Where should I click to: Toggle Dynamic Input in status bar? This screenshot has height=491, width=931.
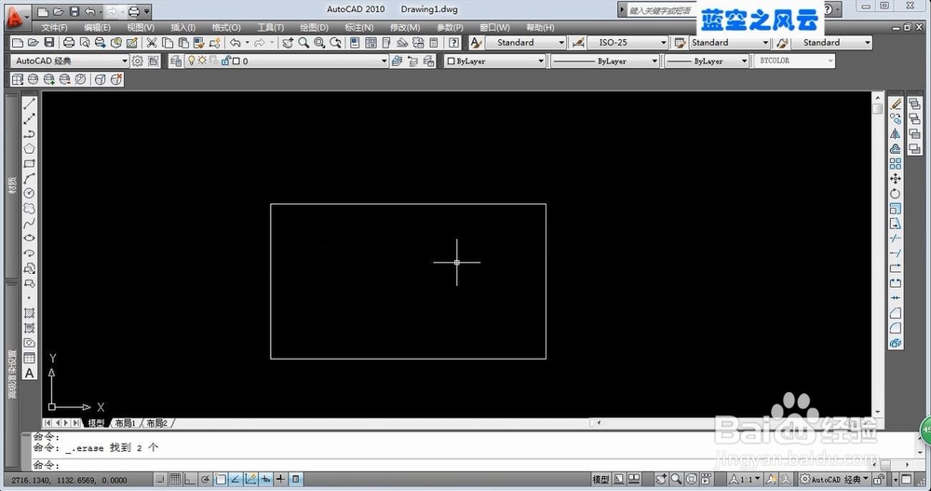coord(265,479)
